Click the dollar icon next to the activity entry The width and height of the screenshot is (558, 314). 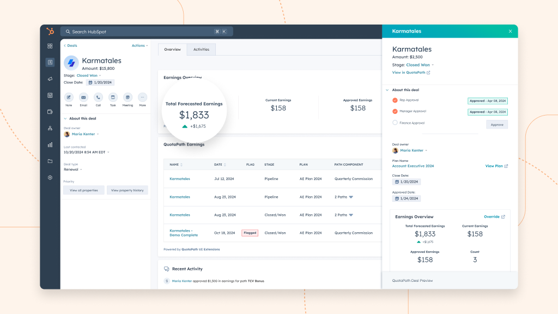pos(167,281)
